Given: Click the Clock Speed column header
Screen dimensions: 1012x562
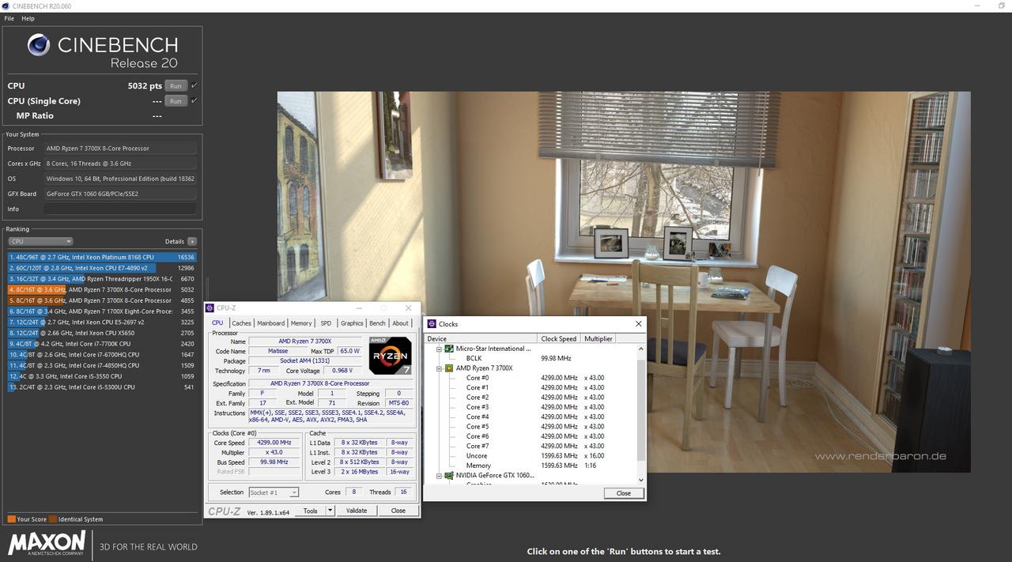Looking at the screenshot, I should (559, 338).
